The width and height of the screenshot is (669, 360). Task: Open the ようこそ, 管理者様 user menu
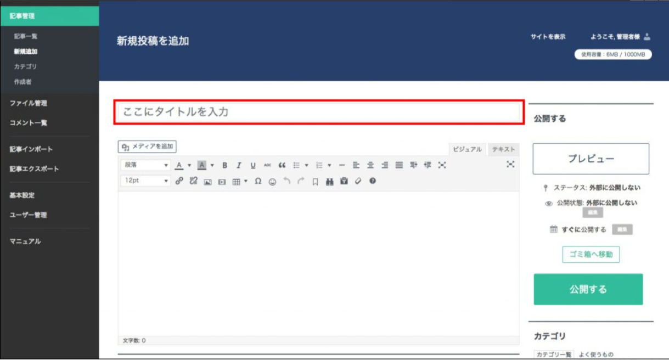click(620, 37)
